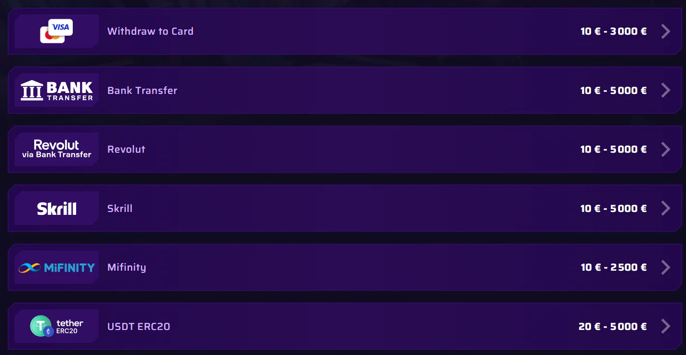
Task: Select the Revolut method label
Action: pos(126,149)
